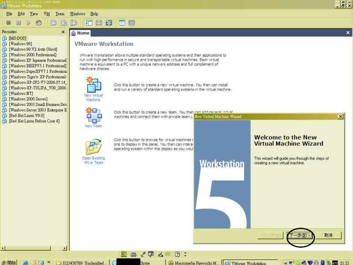Select [Windows BBXPV5.1 Professional] favorite
353x265 pixels.
click(x=38, y=66)
